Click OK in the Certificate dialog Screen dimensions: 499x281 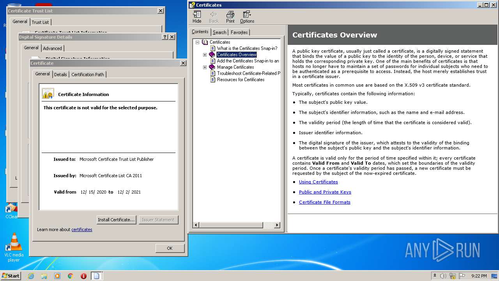pos(170,248)
